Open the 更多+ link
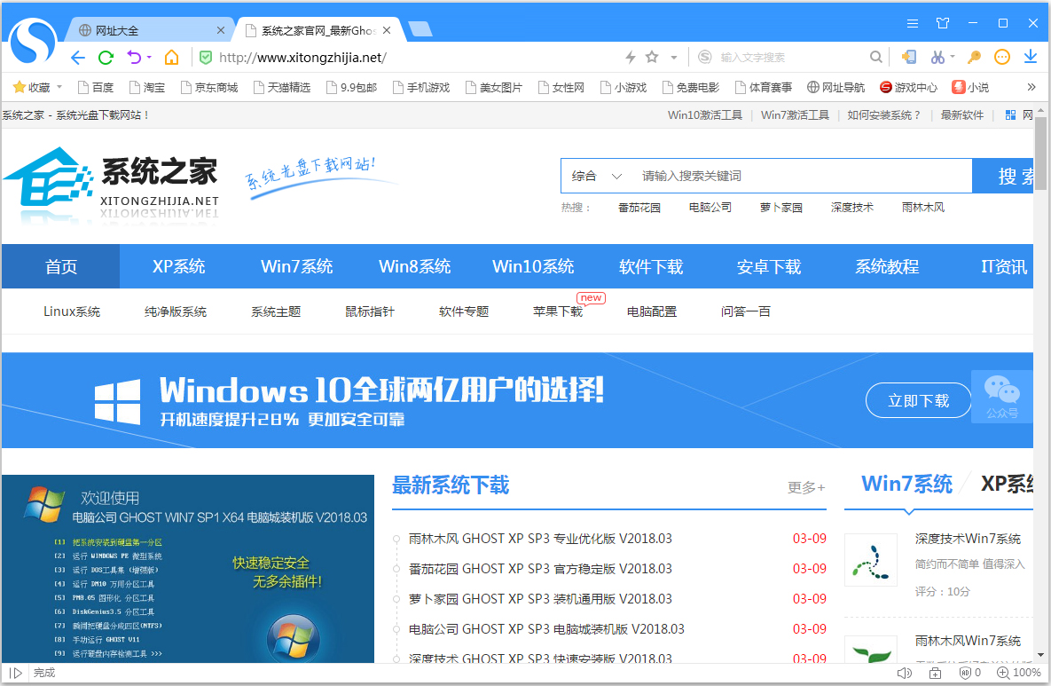The height and width of the screenshot is (686, 1051). point(806,487)
